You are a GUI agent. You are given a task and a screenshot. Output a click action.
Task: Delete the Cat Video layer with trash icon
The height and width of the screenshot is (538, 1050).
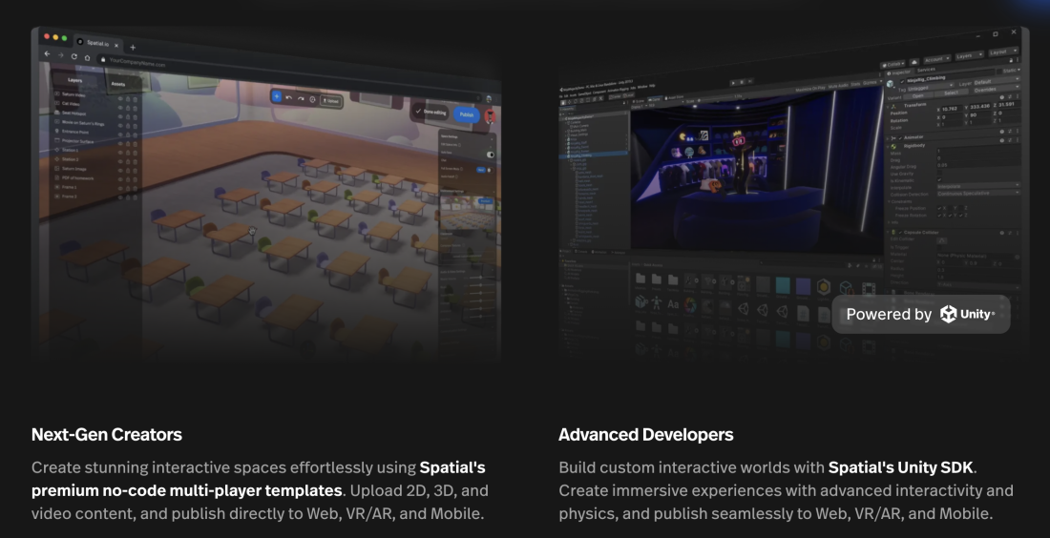(136, 109)
